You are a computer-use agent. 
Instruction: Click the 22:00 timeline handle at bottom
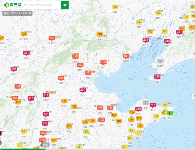45,145
